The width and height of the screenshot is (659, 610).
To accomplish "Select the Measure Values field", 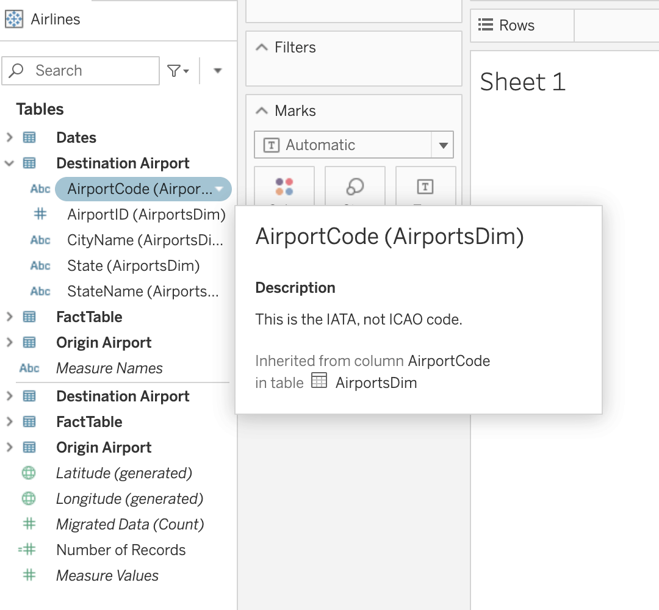I will (x=107, y=576).
